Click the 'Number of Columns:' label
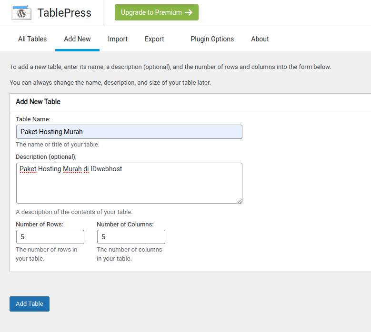Image resolution: width=371 pixels, height=332 pixels. tap(125, 224)
